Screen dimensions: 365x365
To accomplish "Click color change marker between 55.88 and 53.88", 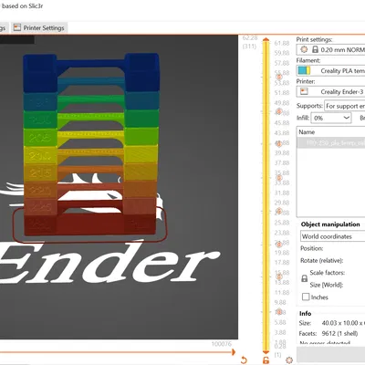I will pyautogui.click(x=279, y=78).
